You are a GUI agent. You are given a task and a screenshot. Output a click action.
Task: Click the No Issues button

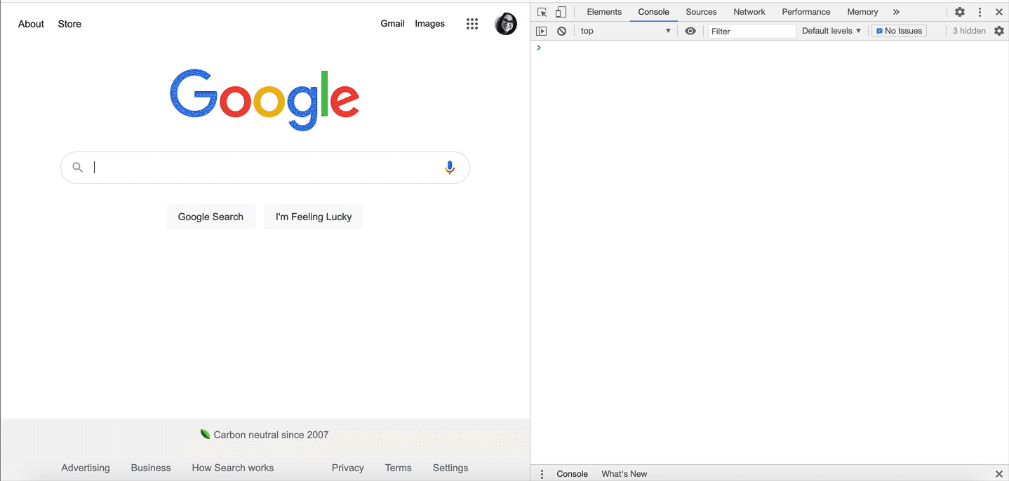click(899, 31)
